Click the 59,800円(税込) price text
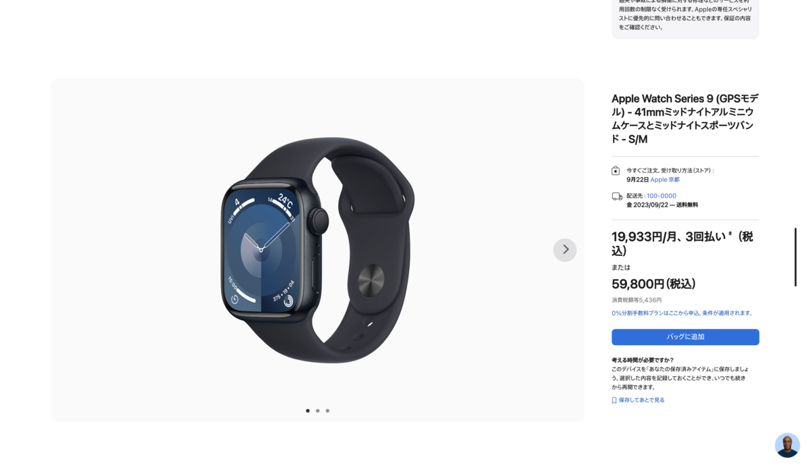This screenshot has height=468, width=810. [x=653, y=284]
